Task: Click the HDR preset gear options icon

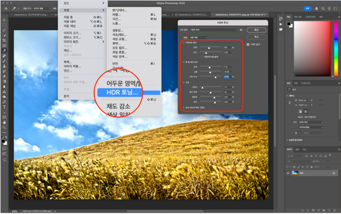Action: point(241,30)
